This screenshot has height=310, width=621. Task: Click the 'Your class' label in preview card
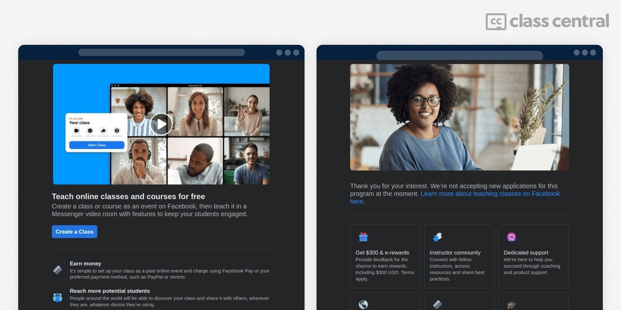(x=79, y=123)
